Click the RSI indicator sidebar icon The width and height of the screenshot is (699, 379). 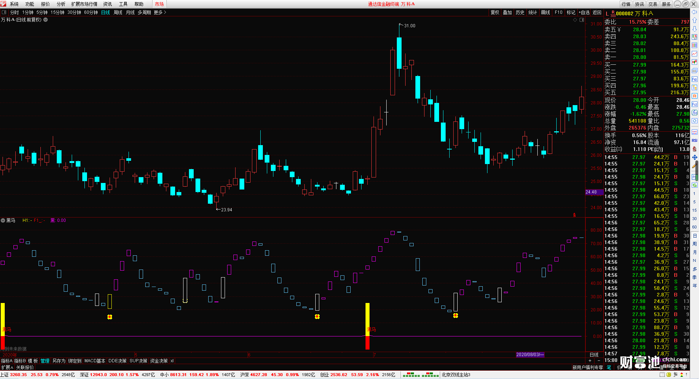pos(695,140)
